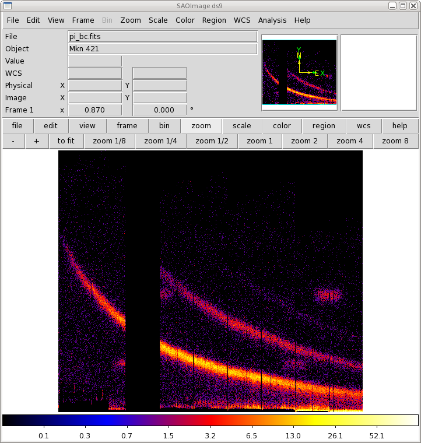Screen dimensions: 421x443
Task: Select the 'zoom 8' button
Action: tap(395, 141)
